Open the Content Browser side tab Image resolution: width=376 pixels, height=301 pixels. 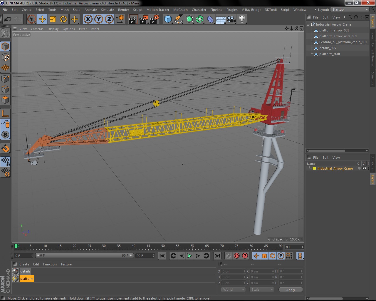click(x=373, y=55)
